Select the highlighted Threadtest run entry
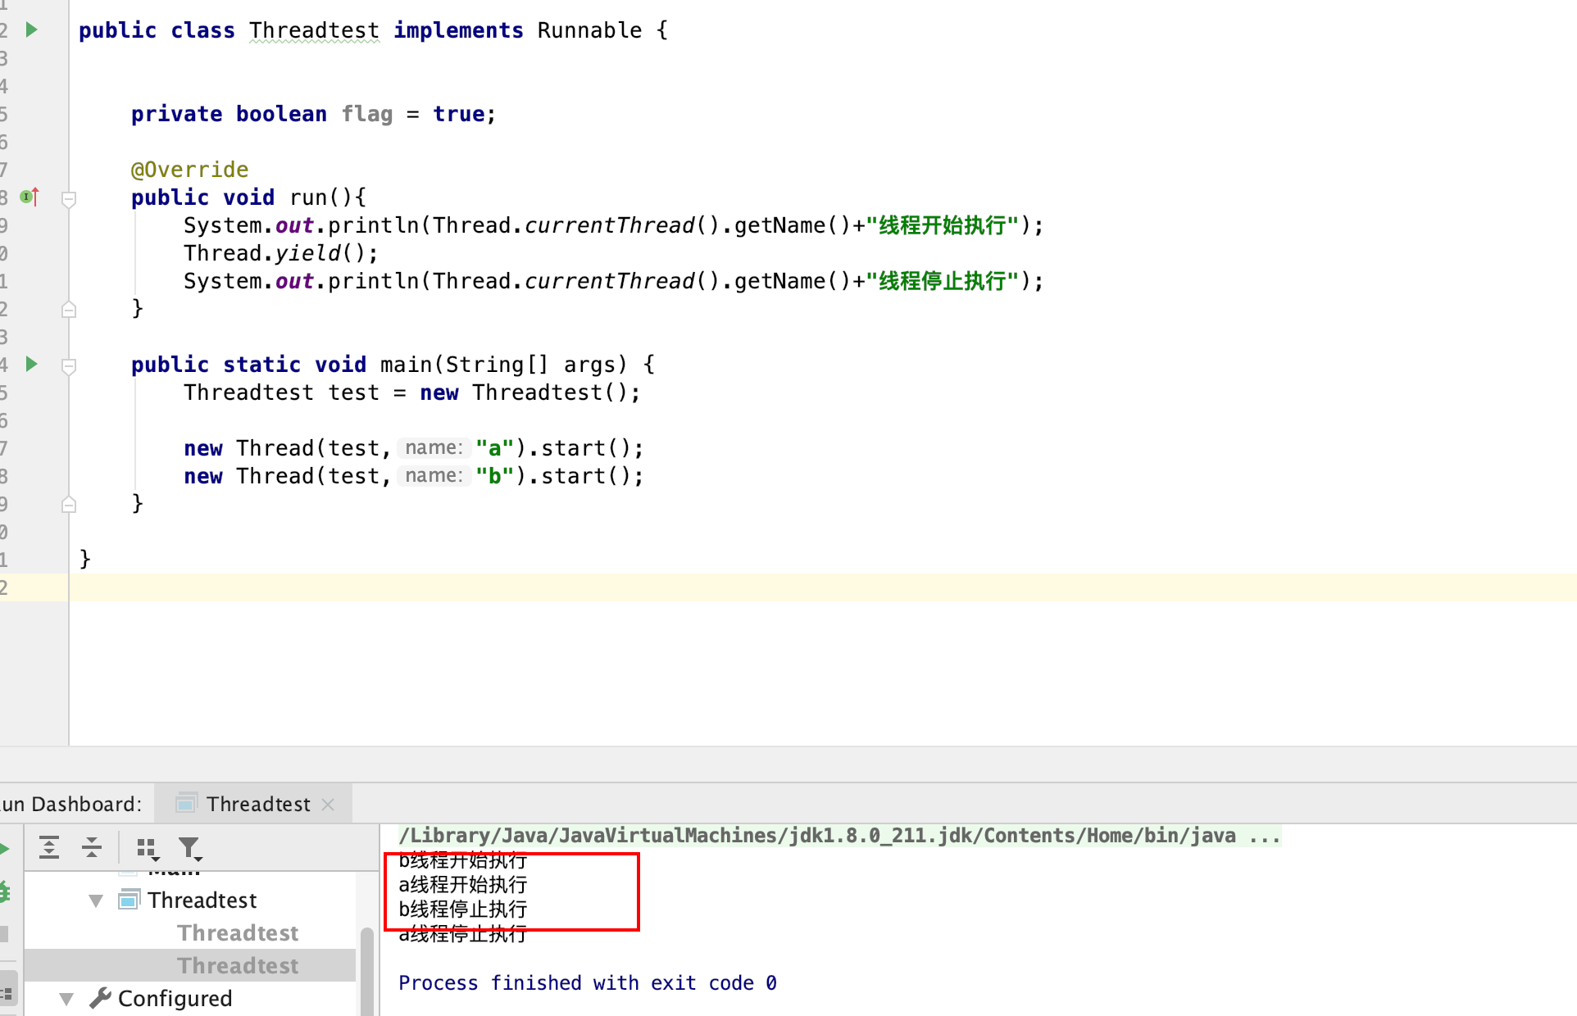The width and height of the screenshot is (1577, 1016). [238, 965]
